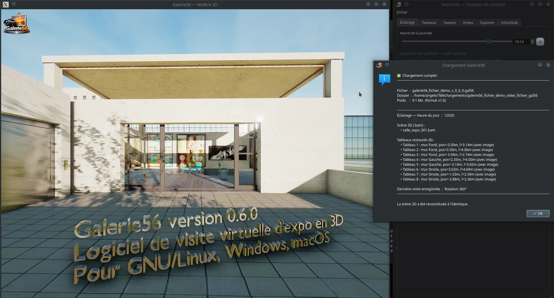Viewport: 554px width, 298px height.
Task: Maximize the Panneau de contrôle window
Action: [540, 5]
